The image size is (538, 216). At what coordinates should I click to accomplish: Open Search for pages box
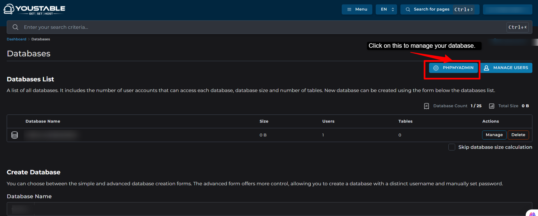440,9
